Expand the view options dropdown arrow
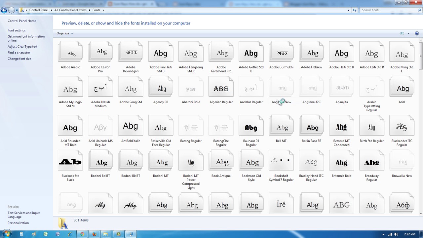Screen dimensions: 423x238 [408, 33]
